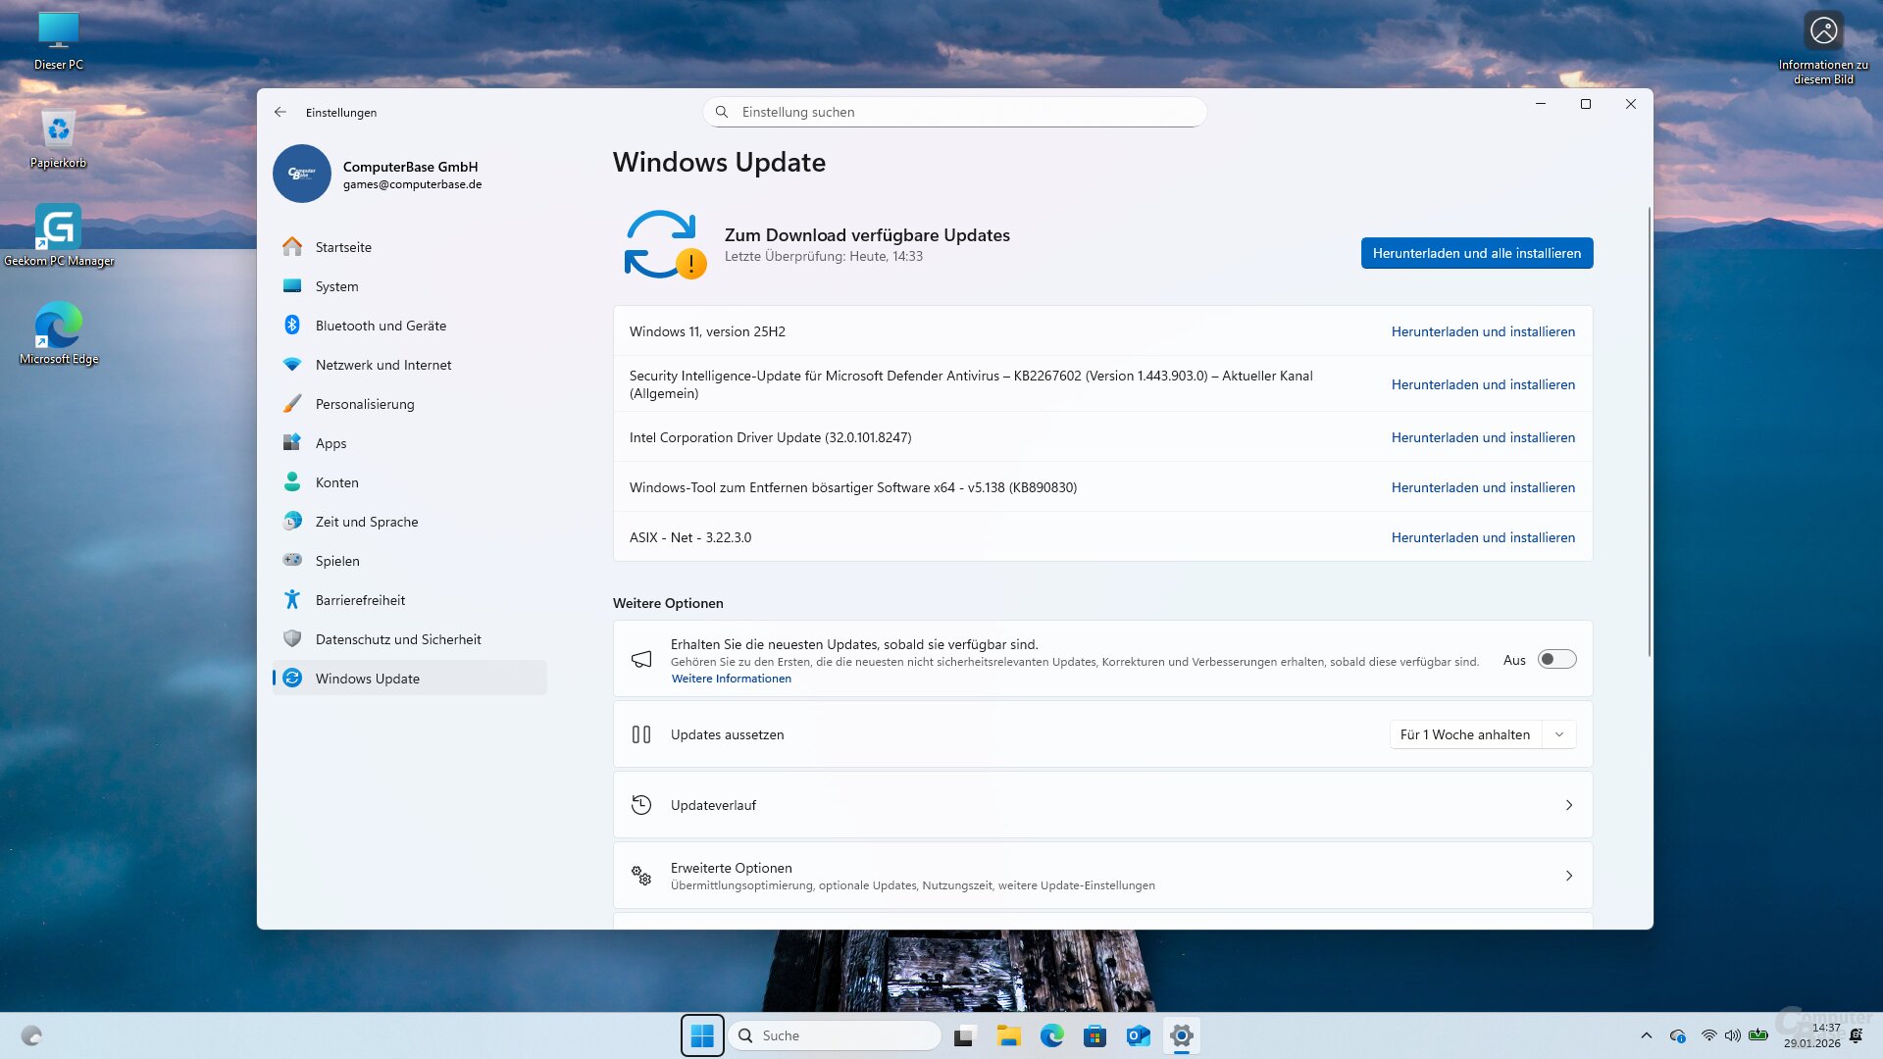Select the Spielen controller icon
This screenshot has width=1883, height=1059.
[292, 560]
